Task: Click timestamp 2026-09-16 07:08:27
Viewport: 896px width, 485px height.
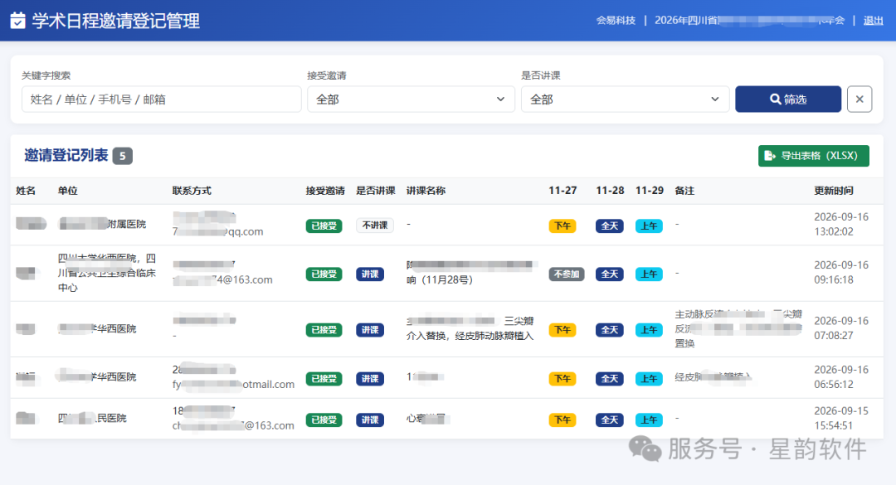Action: [x=841, y=328]
